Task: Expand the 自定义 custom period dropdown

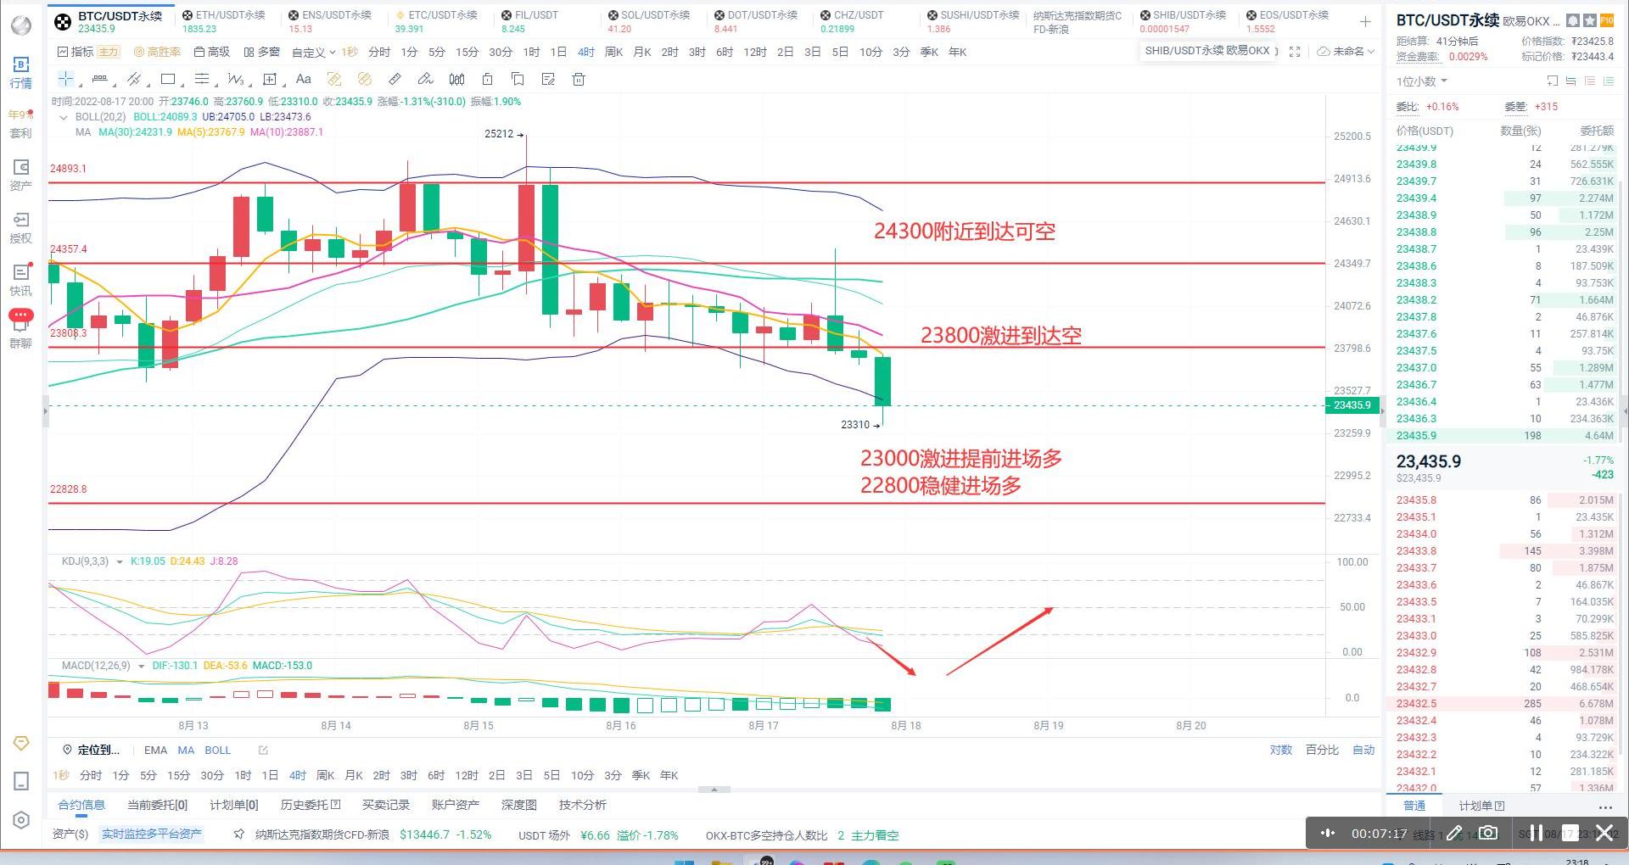Action: pyautogui.click(x=313, y=53)
